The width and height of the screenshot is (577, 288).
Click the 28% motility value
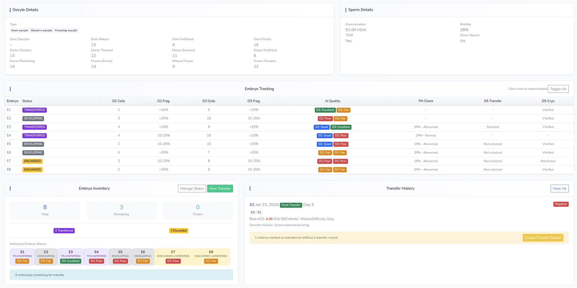[x=464, y=30]
